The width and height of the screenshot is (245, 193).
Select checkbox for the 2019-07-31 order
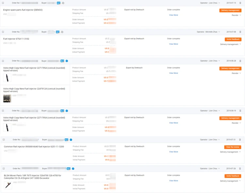tap(4, 139)
